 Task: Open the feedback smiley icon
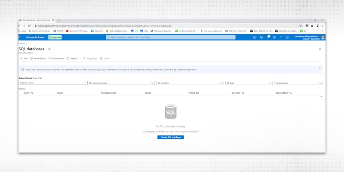tap(287, 37)
